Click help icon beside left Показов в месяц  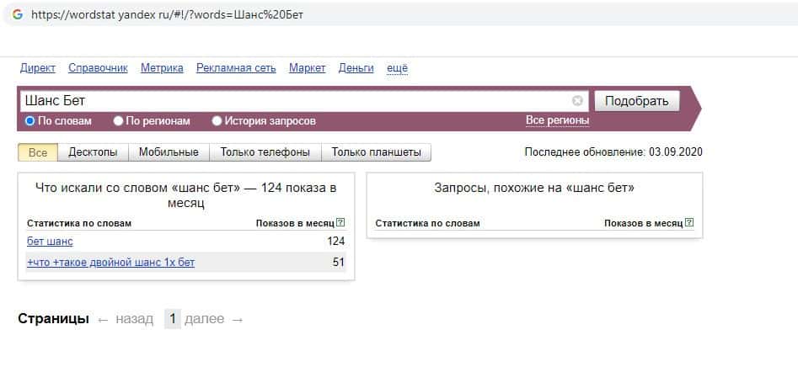click(340, 222)
